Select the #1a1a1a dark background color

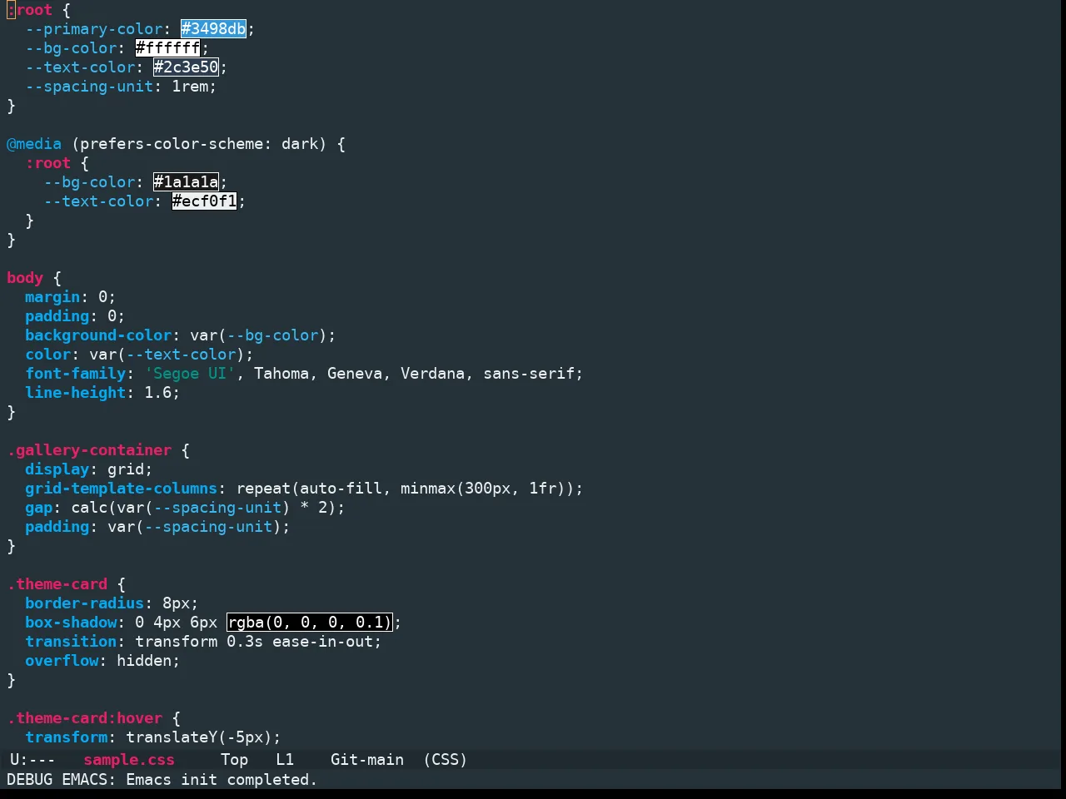pos(187,182)
